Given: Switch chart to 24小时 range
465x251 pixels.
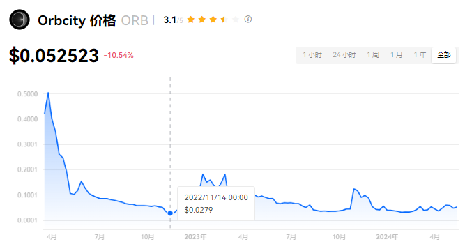Looking at the screenshot, I should coord(344,55).
